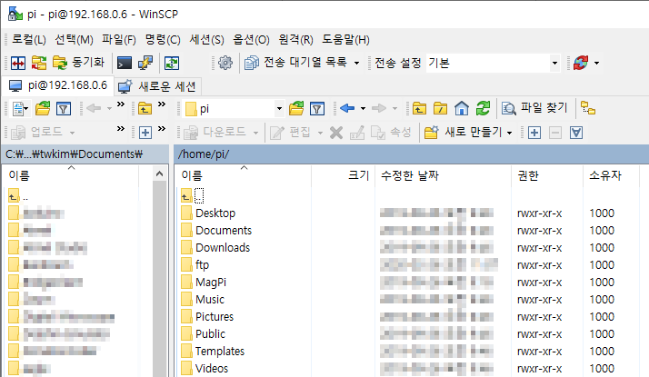Click local panel select files plus icon
This screenshot has height=377, width=649.
tap(145, 133)
